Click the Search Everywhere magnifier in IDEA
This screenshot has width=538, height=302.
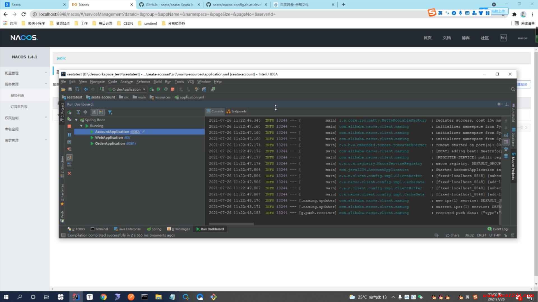click(513, 89)
